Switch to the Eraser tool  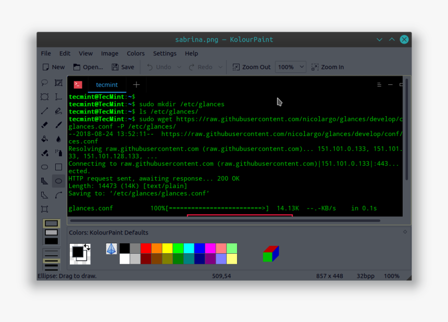coord(46,125)
